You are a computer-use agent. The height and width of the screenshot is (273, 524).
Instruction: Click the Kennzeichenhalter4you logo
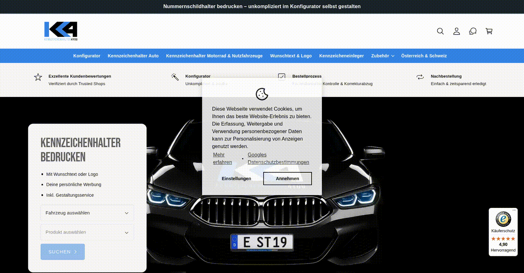pos(61,31)
